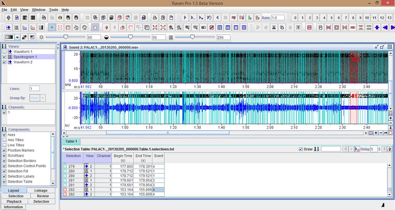Open the Playback side panel tab
395x210 pixels.
click(14, 202)
